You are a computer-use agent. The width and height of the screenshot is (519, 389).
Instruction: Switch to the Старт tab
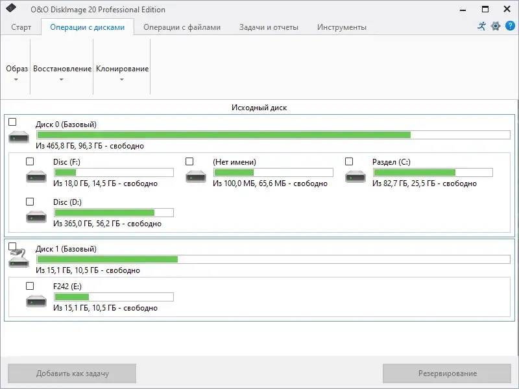[21, 27]
